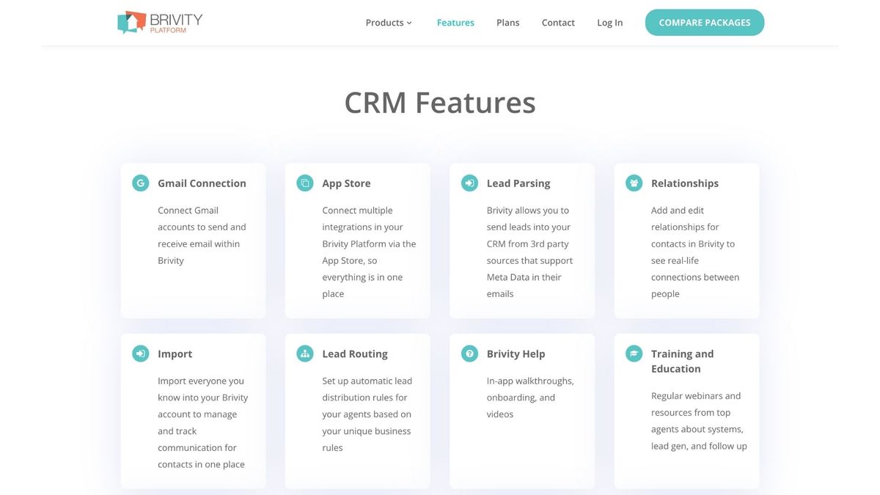Click the Relationships heading text
The width and height of the screenshot is (880, 495).
tap(684, 183)
